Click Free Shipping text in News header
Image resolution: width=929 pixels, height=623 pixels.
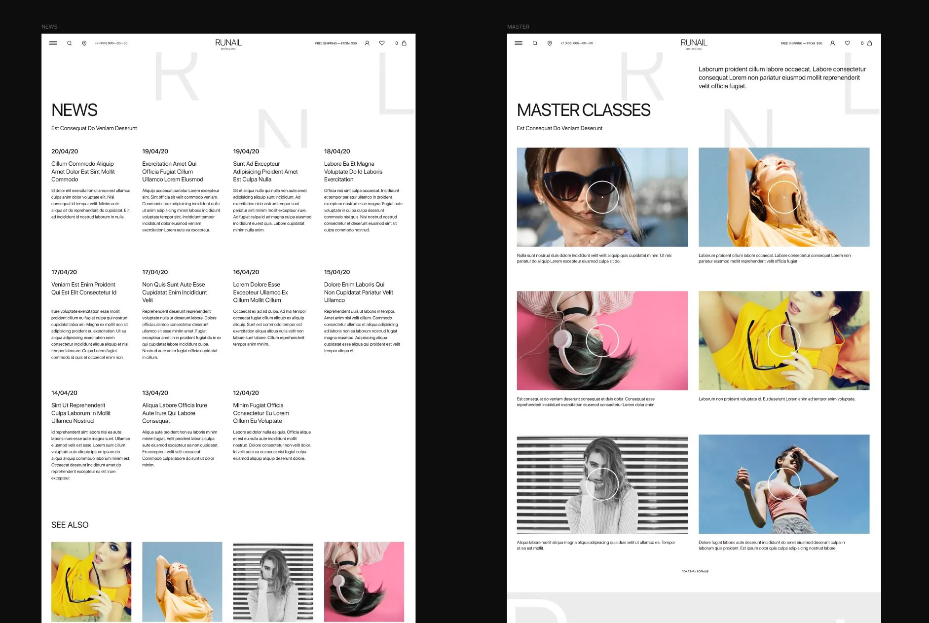point(336,43)
